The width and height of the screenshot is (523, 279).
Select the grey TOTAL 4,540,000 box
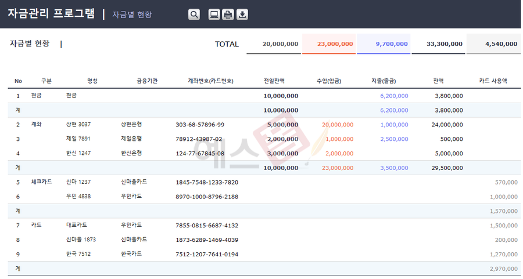tap(493, 44)
